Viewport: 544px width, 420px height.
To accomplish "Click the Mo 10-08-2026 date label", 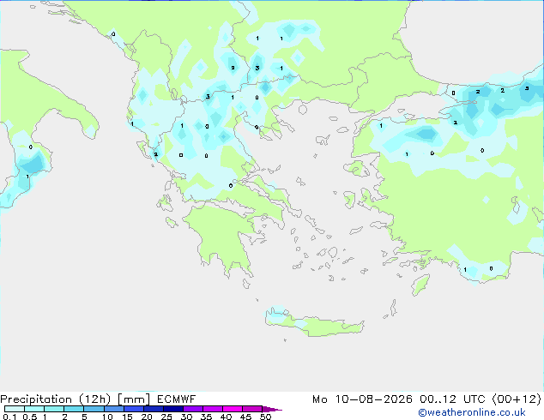I will pos(362,399).
